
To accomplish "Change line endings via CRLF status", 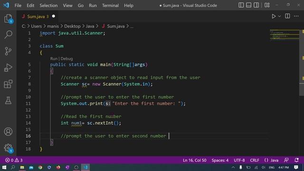I will (255, 160).
